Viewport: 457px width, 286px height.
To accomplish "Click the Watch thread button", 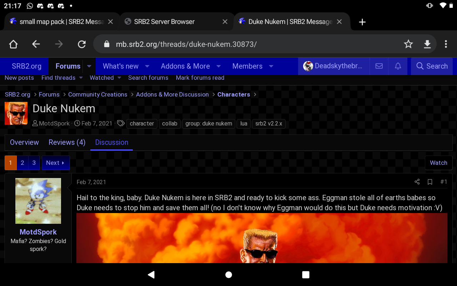I will click(x=438, y=163).
